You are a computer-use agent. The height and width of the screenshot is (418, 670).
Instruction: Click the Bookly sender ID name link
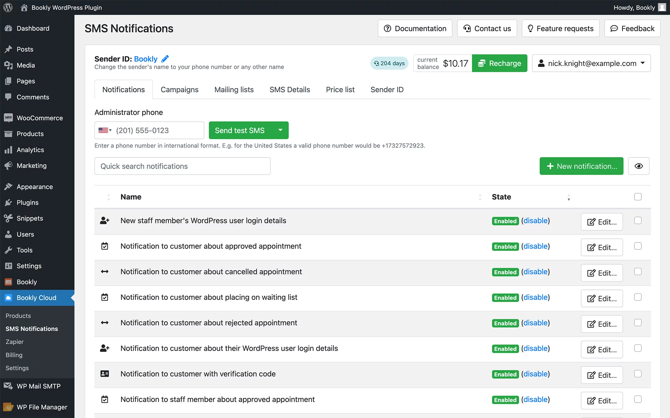tap(146, 59)
